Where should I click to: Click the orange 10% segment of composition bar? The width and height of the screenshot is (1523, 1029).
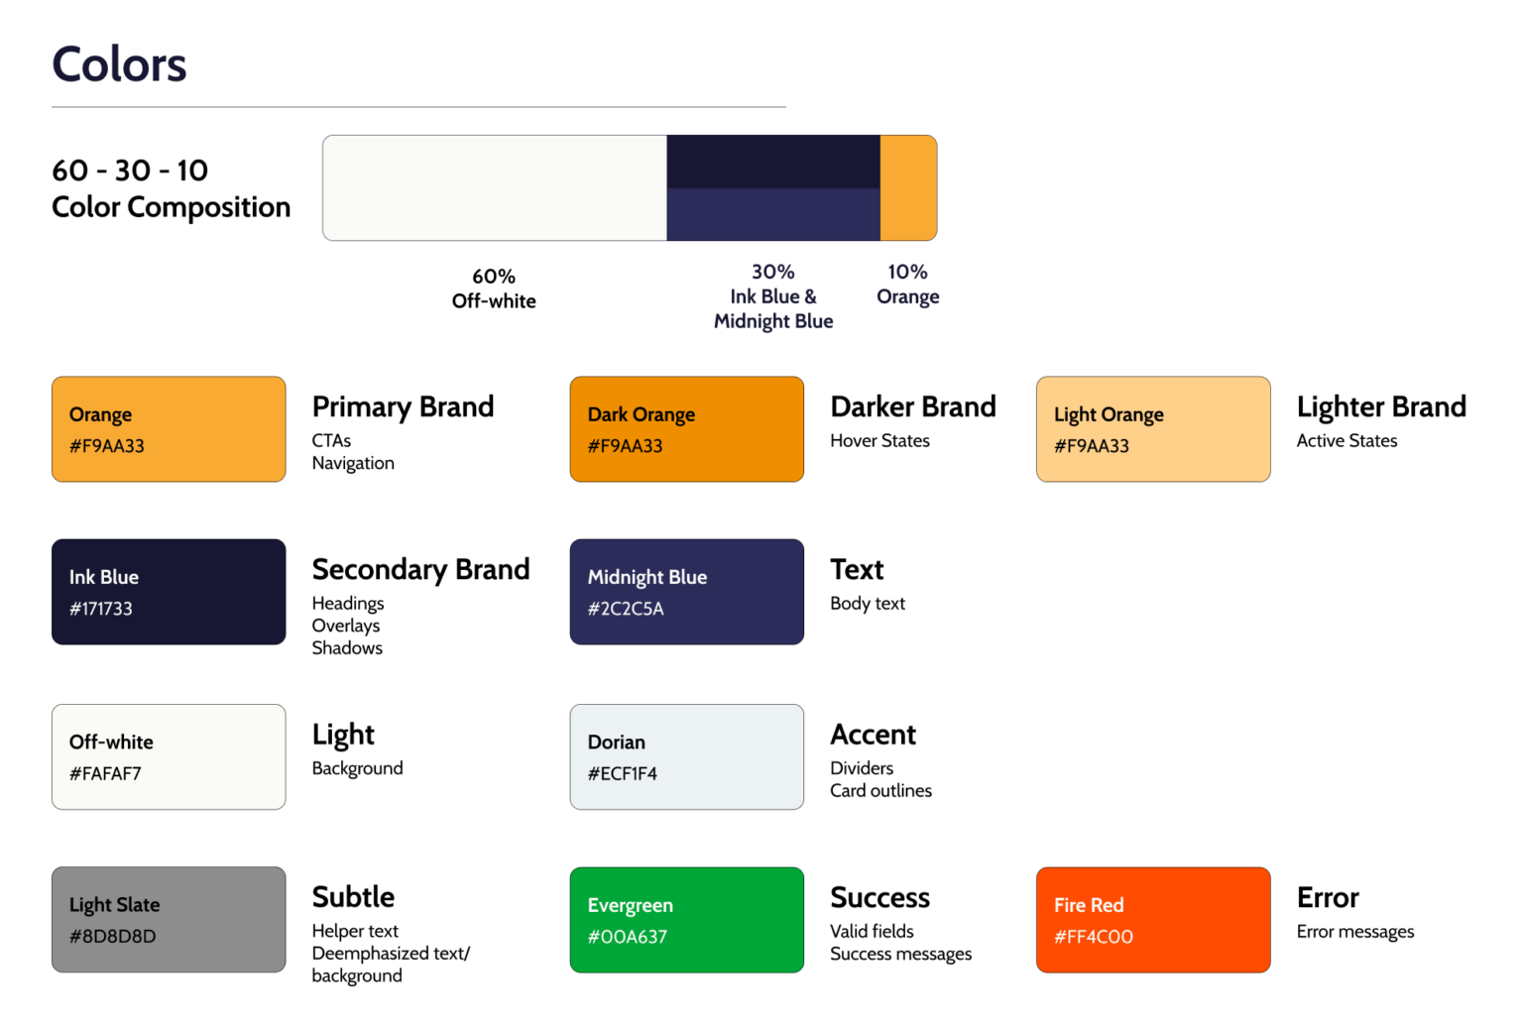click(x=908, y=188)
